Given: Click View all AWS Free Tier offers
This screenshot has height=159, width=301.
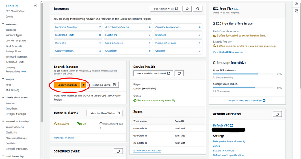Looking at the screenshot, I should (247, 101).
